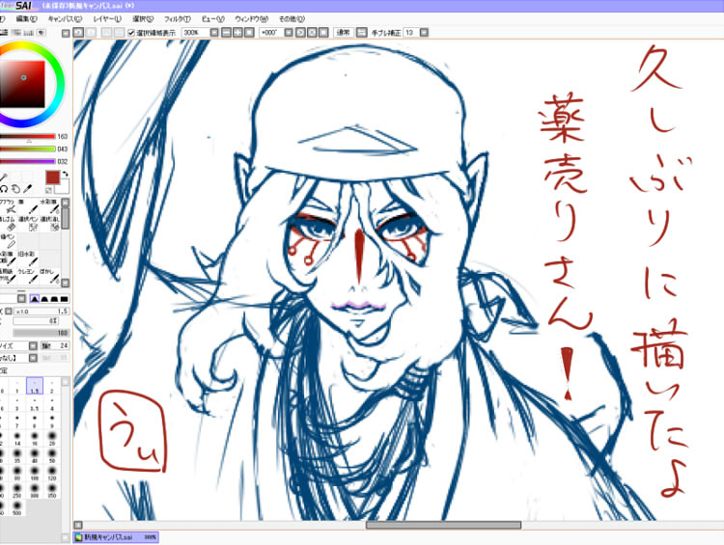Rotate canvas clockwise button
Viewport: 724px width, 545px height.
(x=312, y=33)
